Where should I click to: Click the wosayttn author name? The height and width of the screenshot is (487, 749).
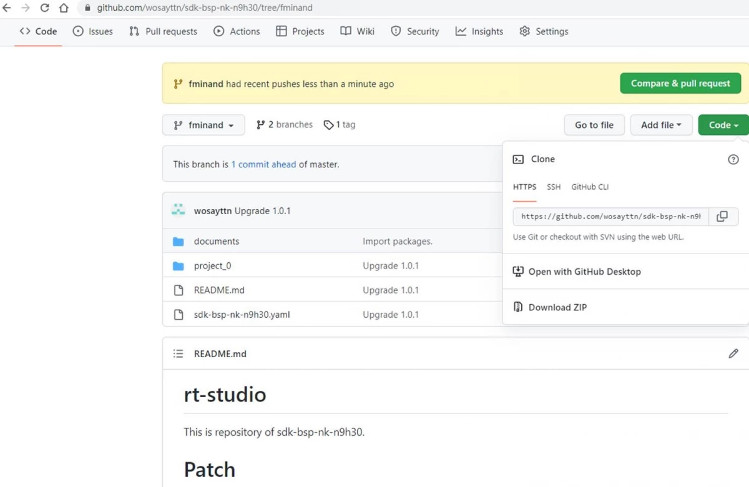click(x=213, y=211)
